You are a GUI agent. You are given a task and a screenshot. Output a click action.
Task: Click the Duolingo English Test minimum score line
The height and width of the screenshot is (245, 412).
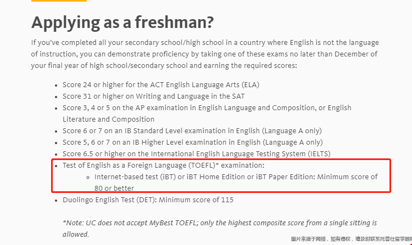coord(148,200)
